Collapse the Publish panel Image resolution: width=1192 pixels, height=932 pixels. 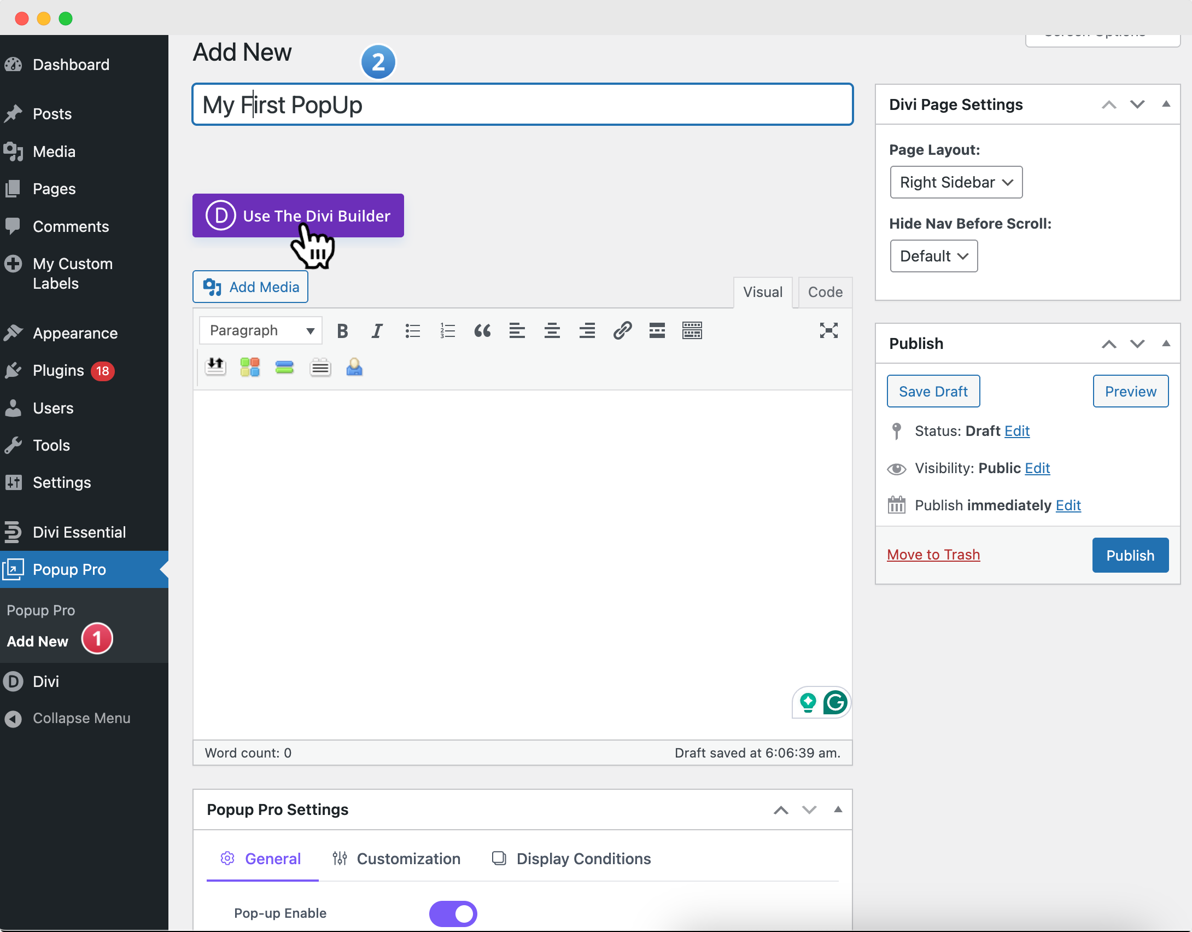pyautogui.click(x=1166, y=343)
